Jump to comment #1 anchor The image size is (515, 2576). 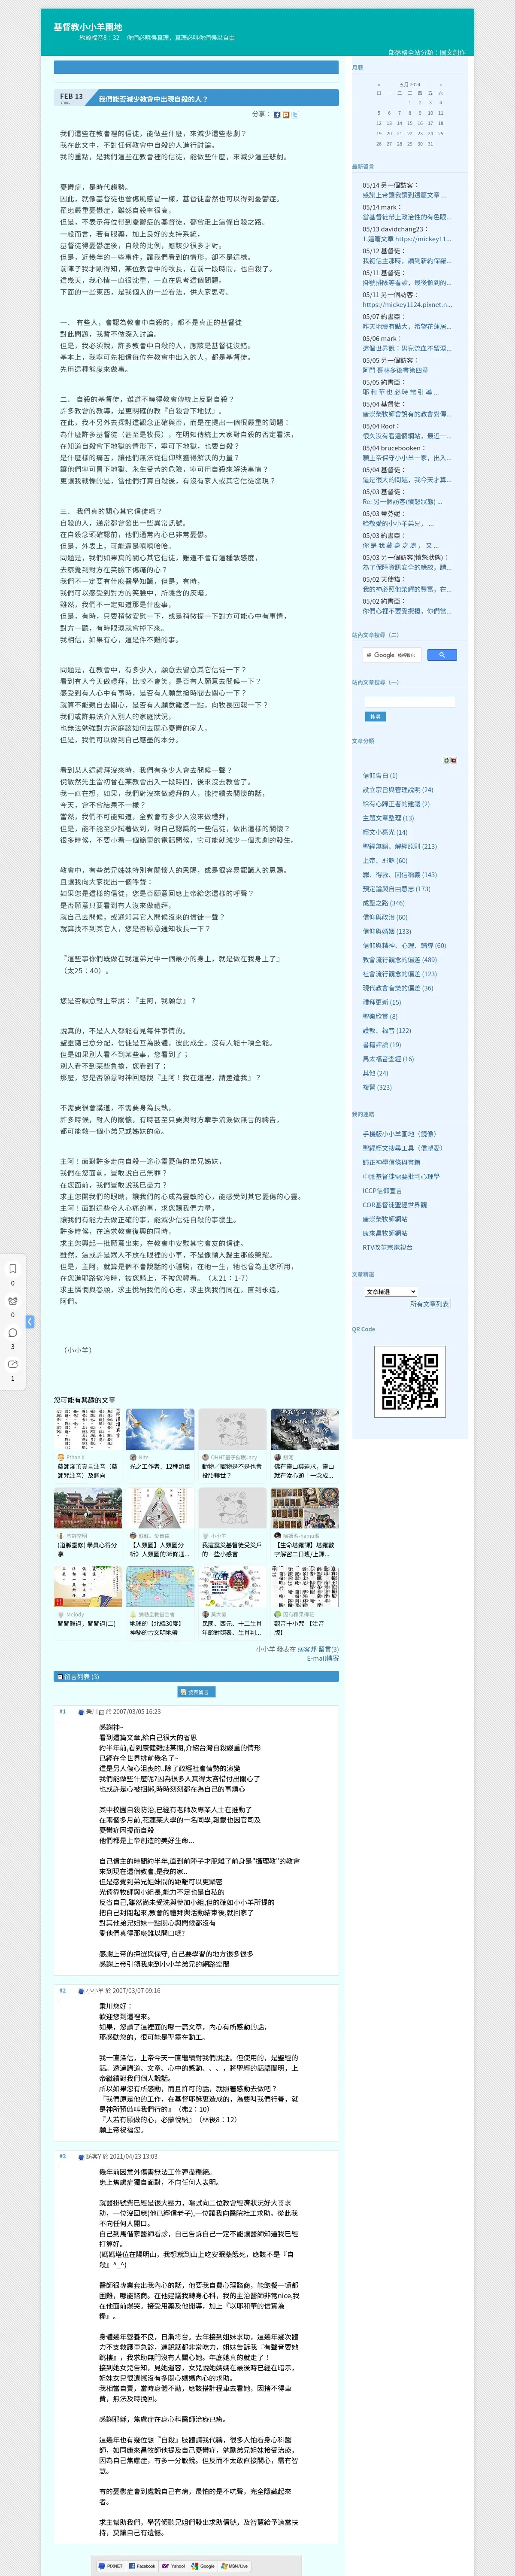point(62,1711)
